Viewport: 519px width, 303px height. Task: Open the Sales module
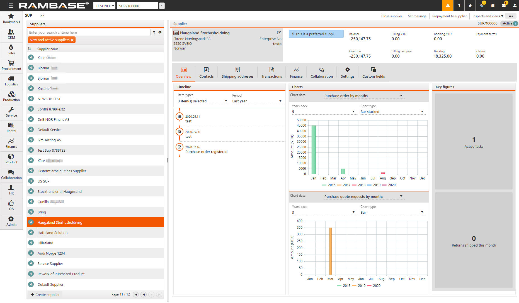coord(11,50)
